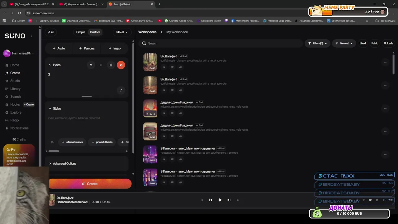Open more options for В Питере я (2:23)
The height and width of the screenshot is (224, 398).
point(385,154)
